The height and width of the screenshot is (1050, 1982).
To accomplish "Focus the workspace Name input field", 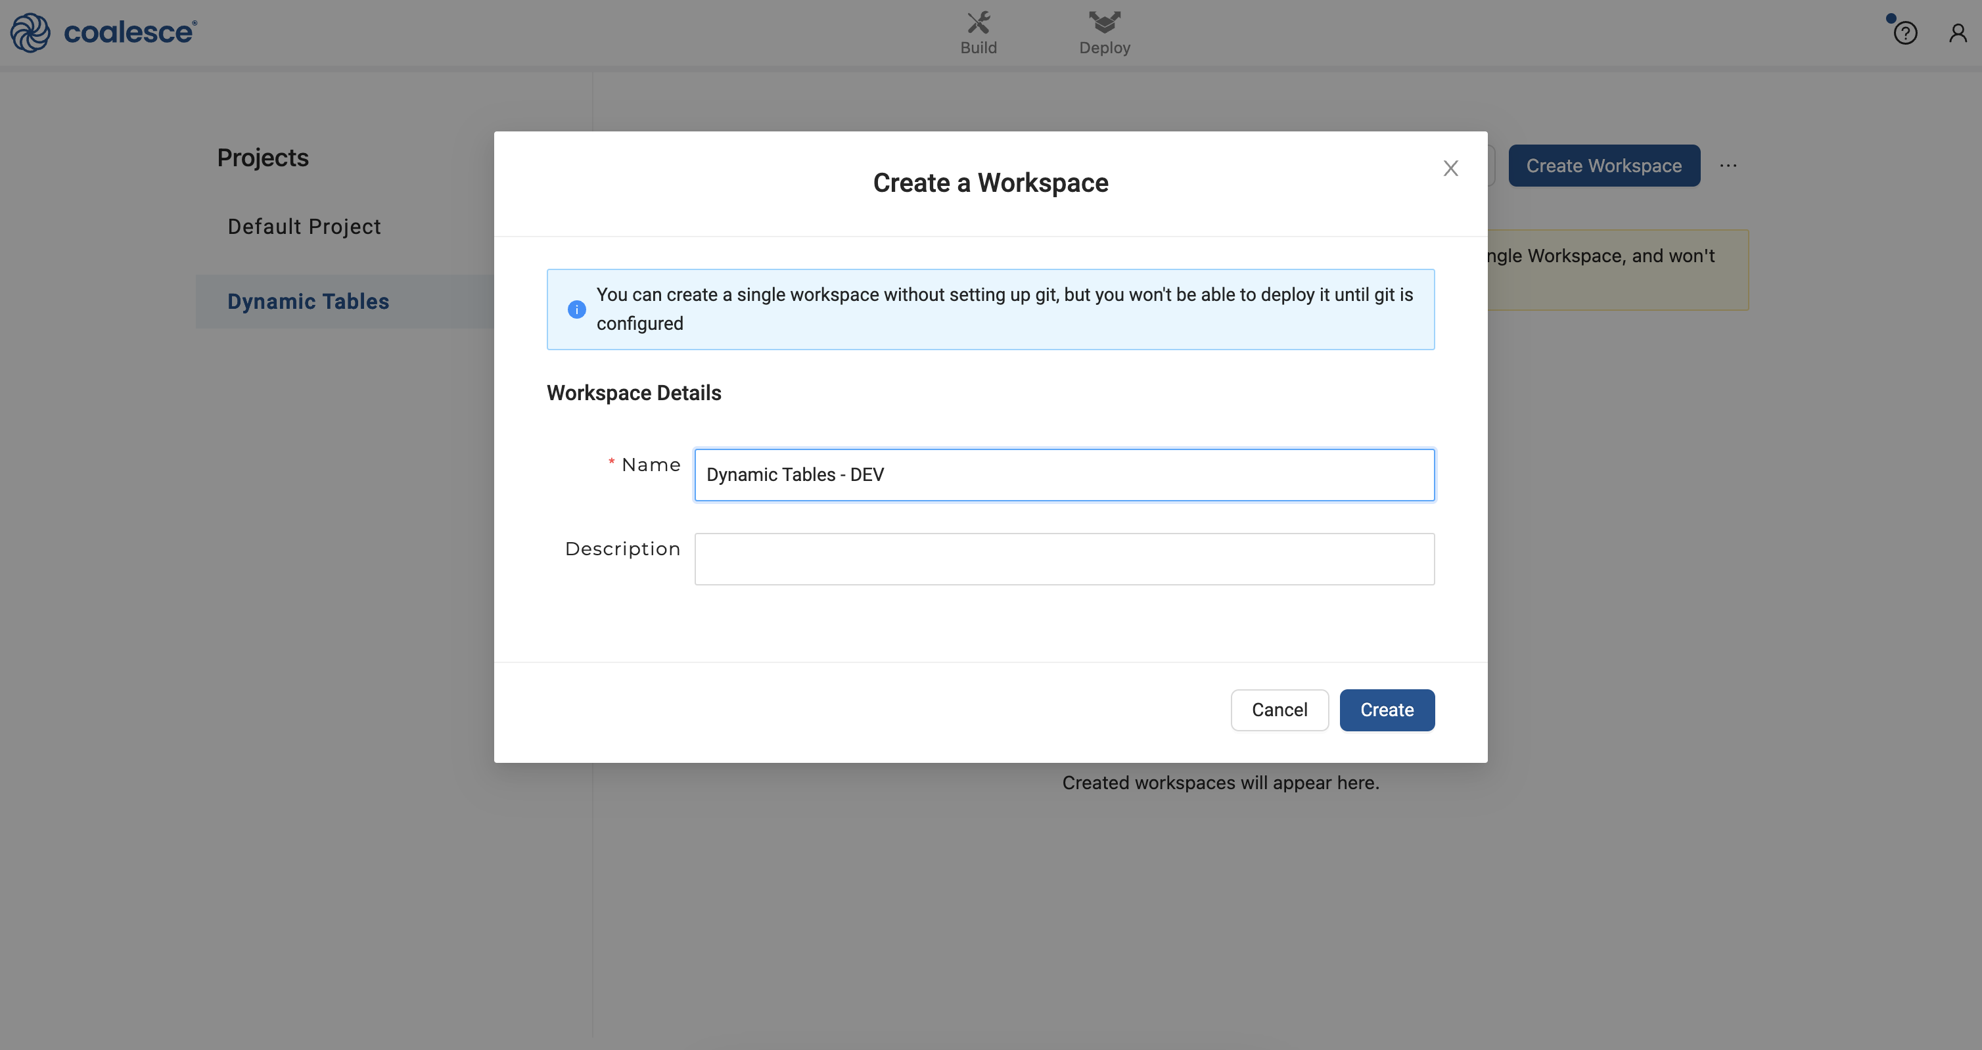I will 1063,474.
